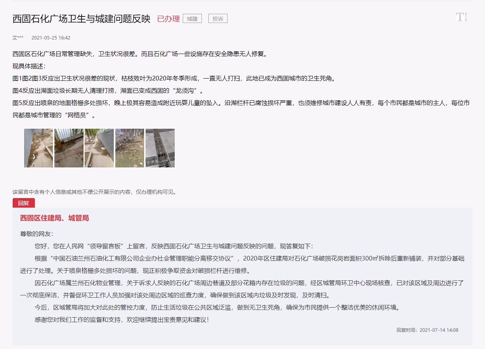The height and width of the screenshot is (349, 485).
Task: Click the red 回复 tab label
Action: click(24, 203)
